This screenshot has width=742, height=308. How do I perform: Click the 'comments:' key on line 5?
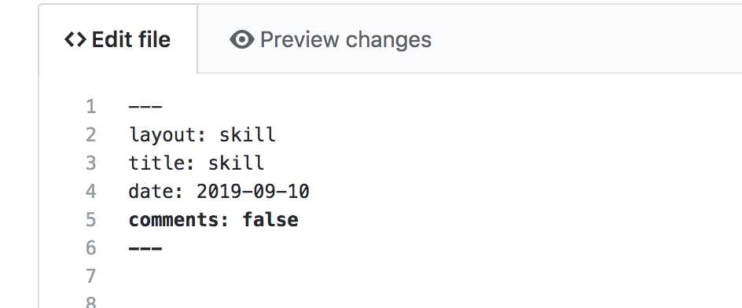(179, 220)
